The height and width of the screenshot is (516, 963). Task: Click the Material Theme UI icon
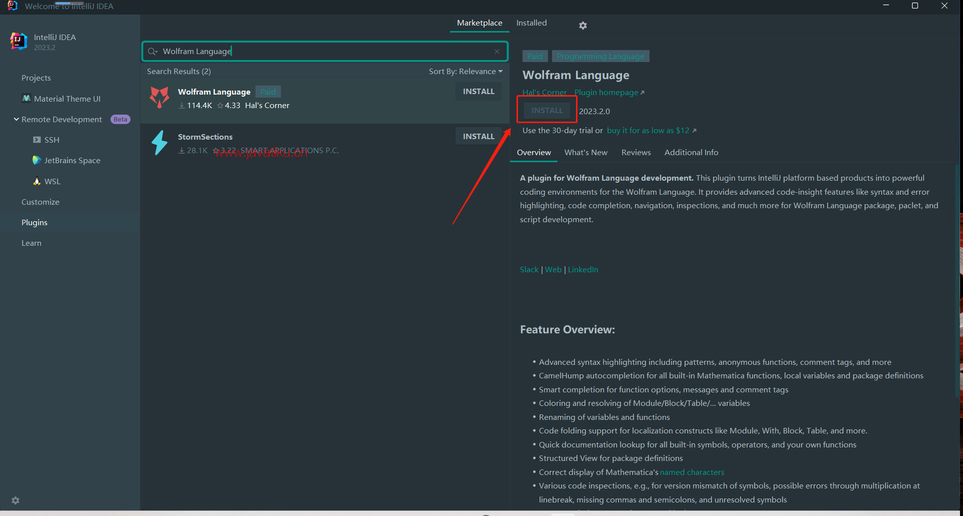pyautogui.click(x=26, y=99)
